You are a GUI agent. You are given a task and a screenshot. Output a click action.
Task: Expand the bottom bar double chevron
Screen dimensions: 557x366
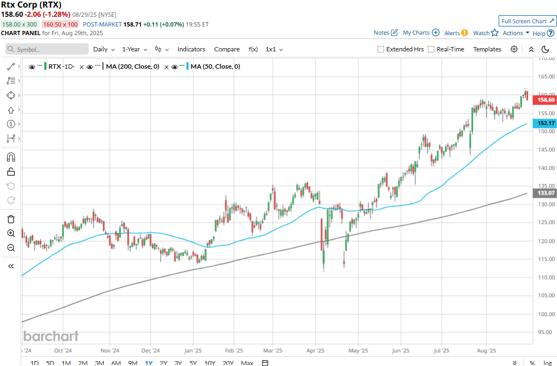514,363
